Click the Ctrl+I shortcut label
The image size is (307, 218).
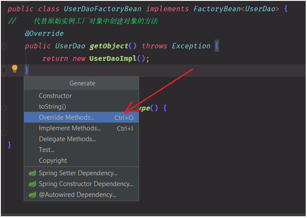[x=125, y=129]
